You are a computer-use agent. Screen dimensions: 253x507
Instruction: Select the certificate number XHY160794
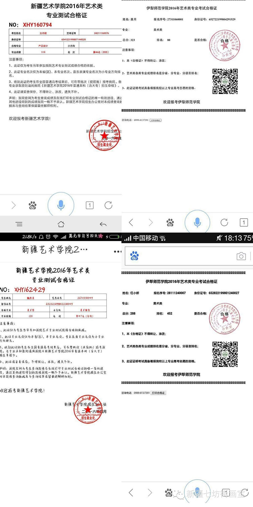pos(37,25)
